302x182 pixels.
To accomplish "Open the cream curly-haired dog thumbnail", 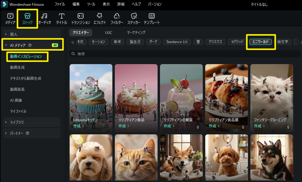I will 91,158.
